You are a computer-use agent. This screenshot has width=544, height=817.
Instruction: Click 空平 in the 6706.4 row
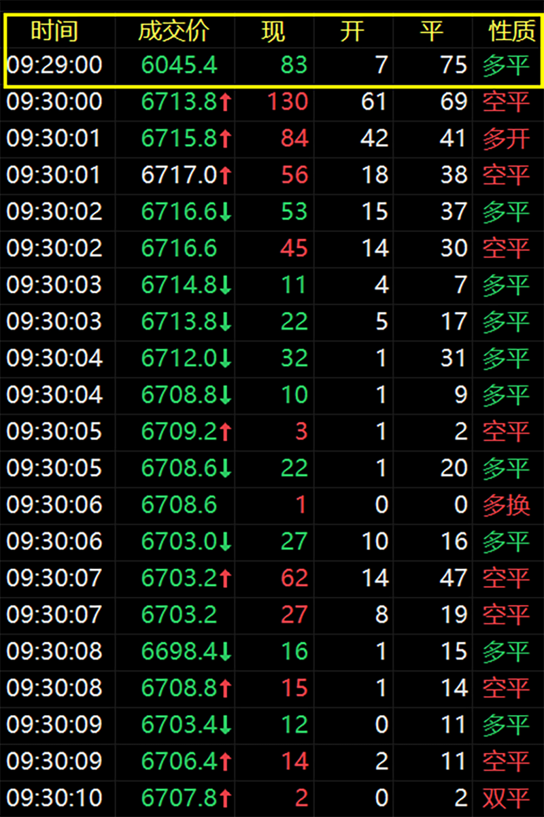tap(506, 761)
